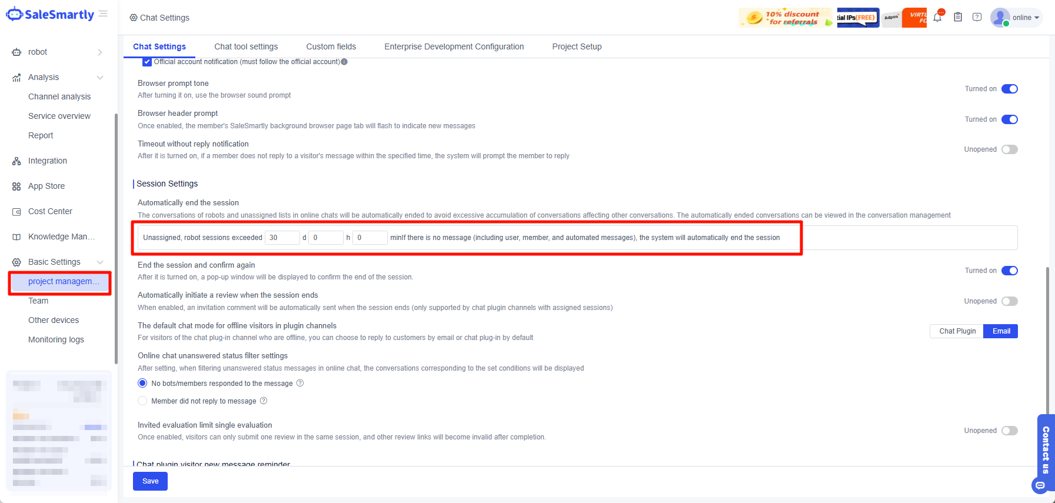The width and height of the screenshot is (1055, 503).
Task: Click the hours input field
Action: pyautogui.click(x=326, y=238)
